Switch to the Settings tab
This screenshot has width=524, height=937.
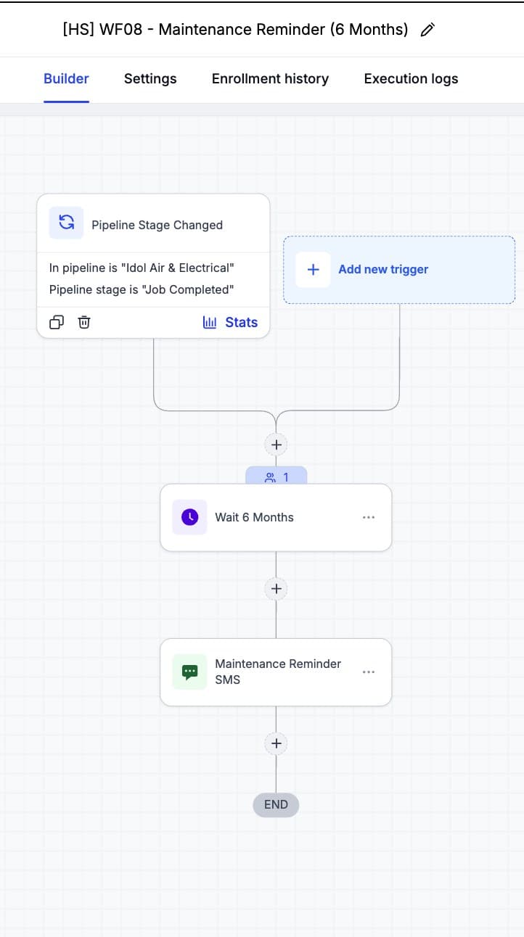click(x=150, y=78)
